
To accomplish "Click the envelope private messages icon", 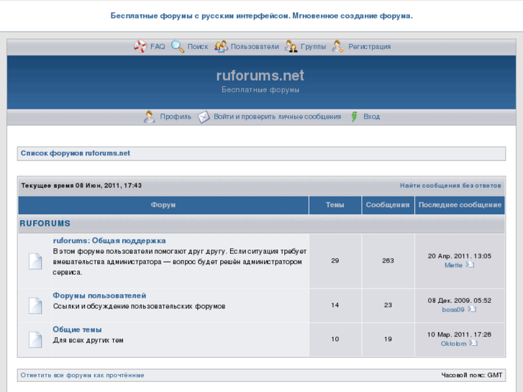I will 204,117.
